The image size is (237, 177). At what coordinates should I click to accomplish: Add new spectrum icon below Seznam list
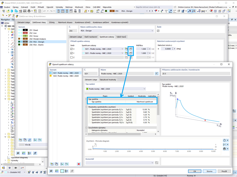pos(52,164)
